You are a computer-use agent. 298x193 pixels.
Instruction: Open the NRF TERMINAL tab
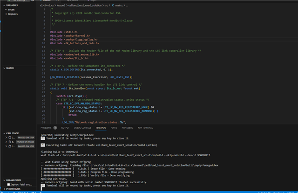tap(145, 127)
